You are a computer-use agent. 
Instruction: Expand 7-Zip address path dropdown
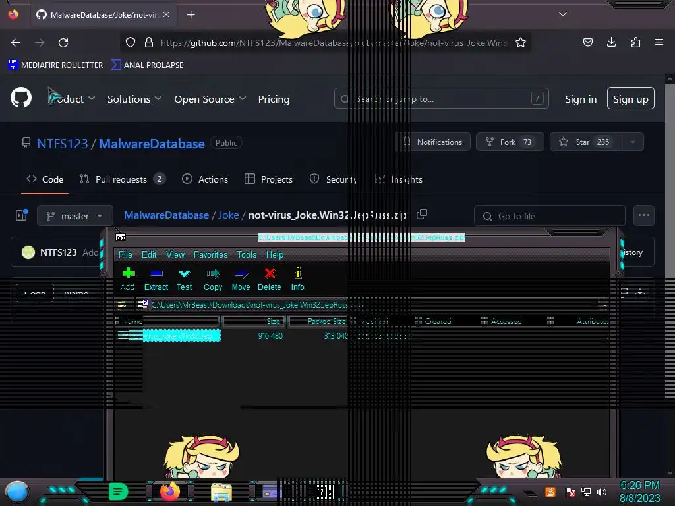pos(604,305)
